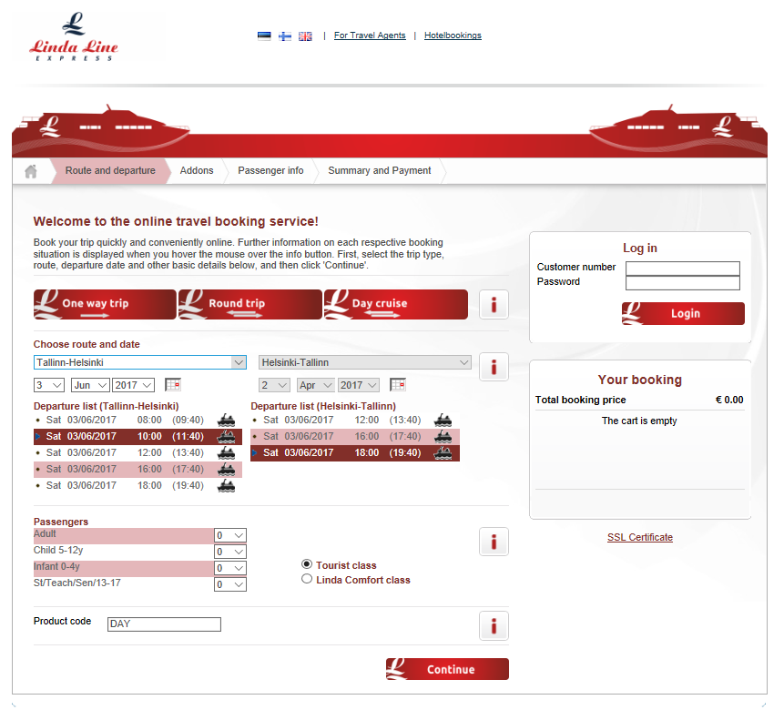Open the Tallinn-Helsinki route dropdown
This screenshot has width=784, height=720.
pos(140,362)
